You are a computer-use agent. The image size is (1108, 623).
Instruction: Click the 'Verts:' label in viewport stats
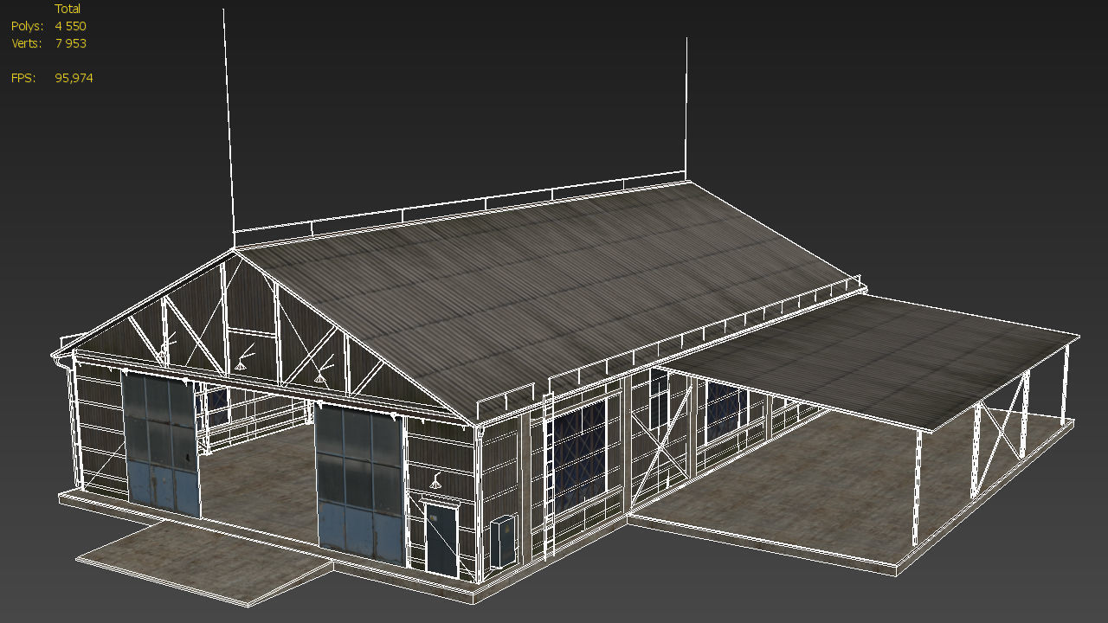coord(27,43)
